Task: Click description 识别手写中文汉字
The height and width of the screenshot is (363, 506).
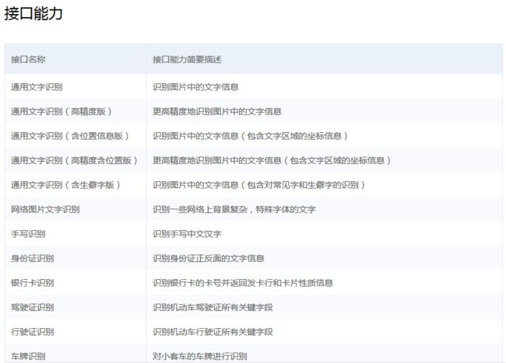Action: [x=188, y=233]
